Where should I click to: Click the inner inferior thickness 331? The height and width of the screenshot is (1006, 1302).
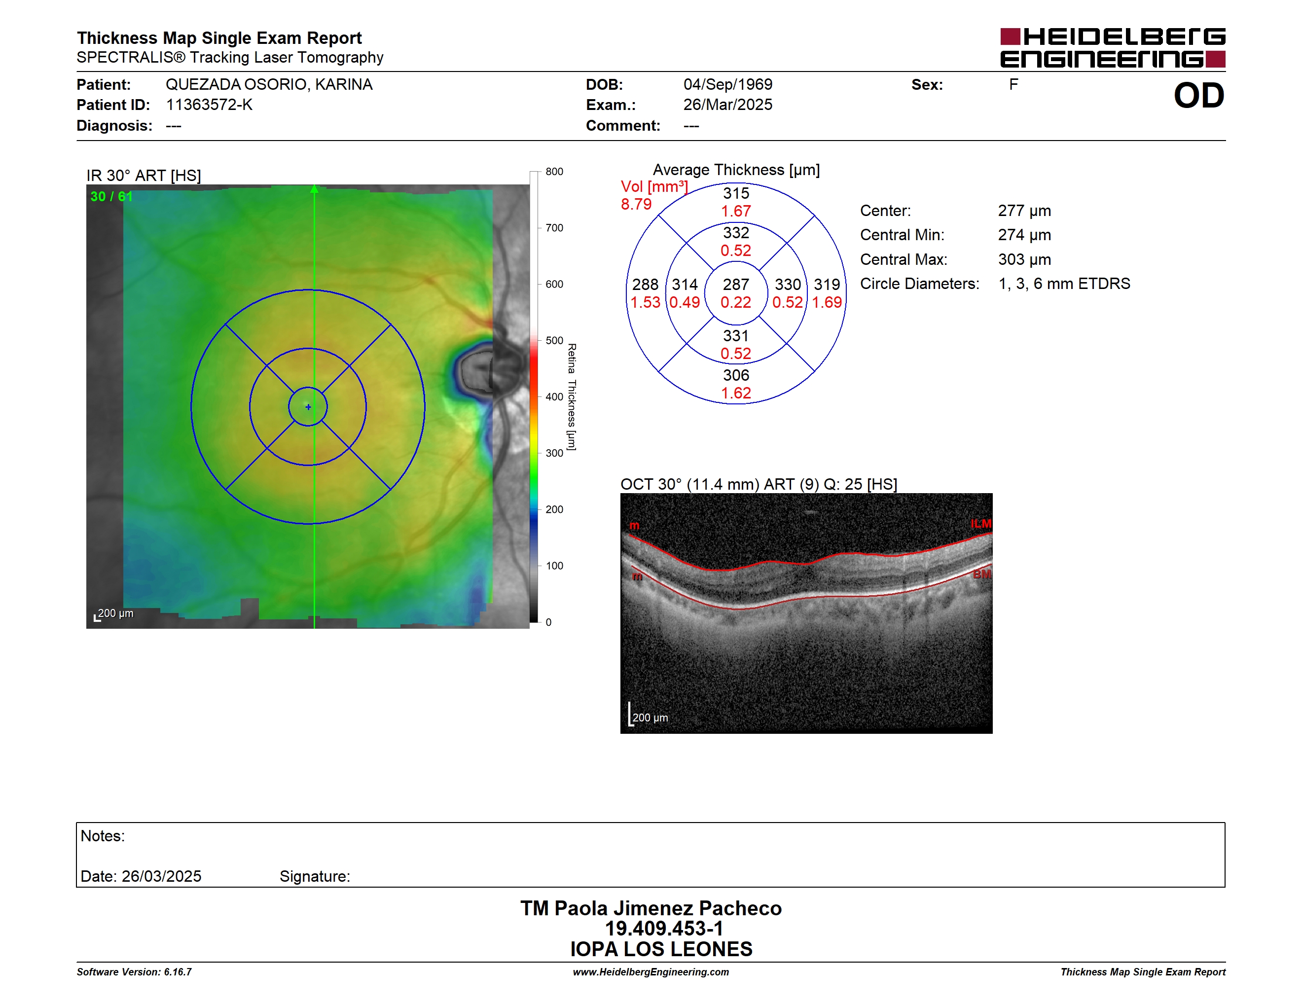point(736,336)
